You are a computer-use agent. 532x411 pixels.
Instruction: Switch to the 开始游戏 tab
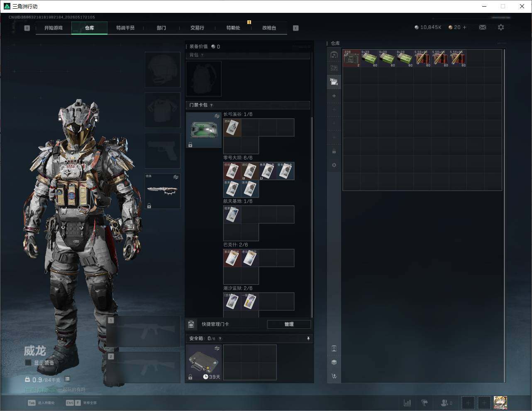click(54, 28)
